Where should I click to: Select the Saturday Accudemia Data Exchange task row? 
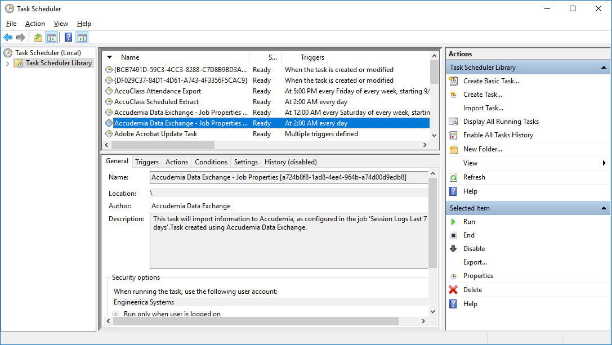tap(267, 113)
